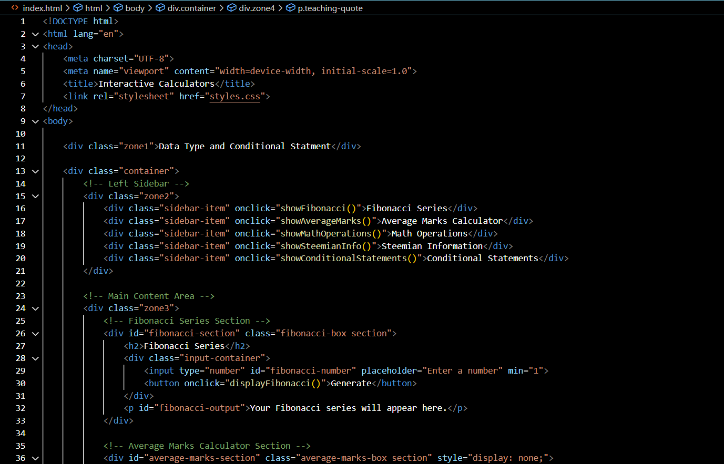Click showAverageMarks() on line 17
Viewport: 724px width, 464px height.
(326, 221)
